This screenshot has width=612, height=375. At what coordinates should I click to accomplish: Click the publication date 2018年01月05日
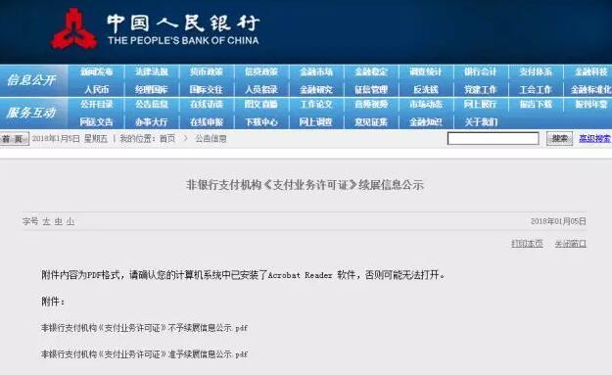558,221
